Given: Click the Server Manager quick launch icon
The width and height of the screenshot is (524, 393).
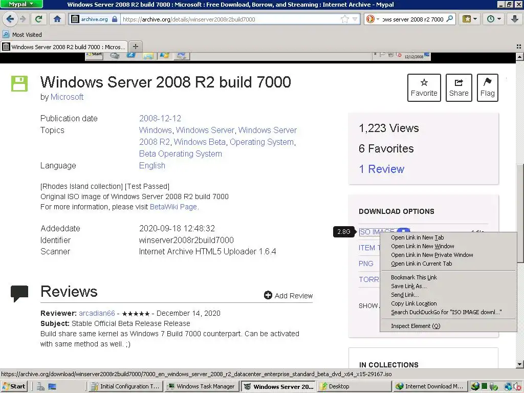Looking at the screenshot, I should tap(41, 387).
